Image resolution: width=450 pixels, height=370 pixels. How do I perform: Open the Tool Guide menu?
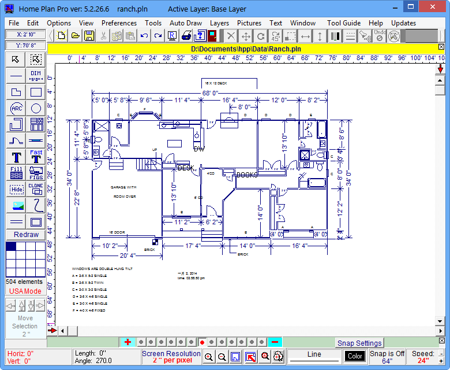(344, 23)
